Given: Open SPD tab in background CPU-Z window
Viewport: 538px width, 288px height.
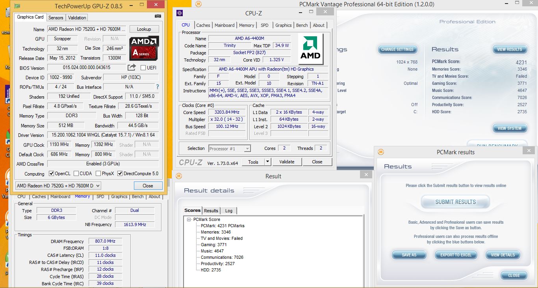Looking at the screenshot, I should click(100, 196).
